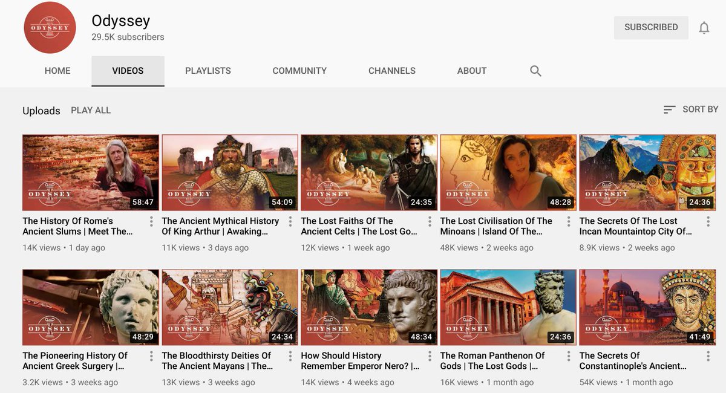726x393 pixels.
Task: Open options menu for Ancient Mayans video
Action: (290, 356)
